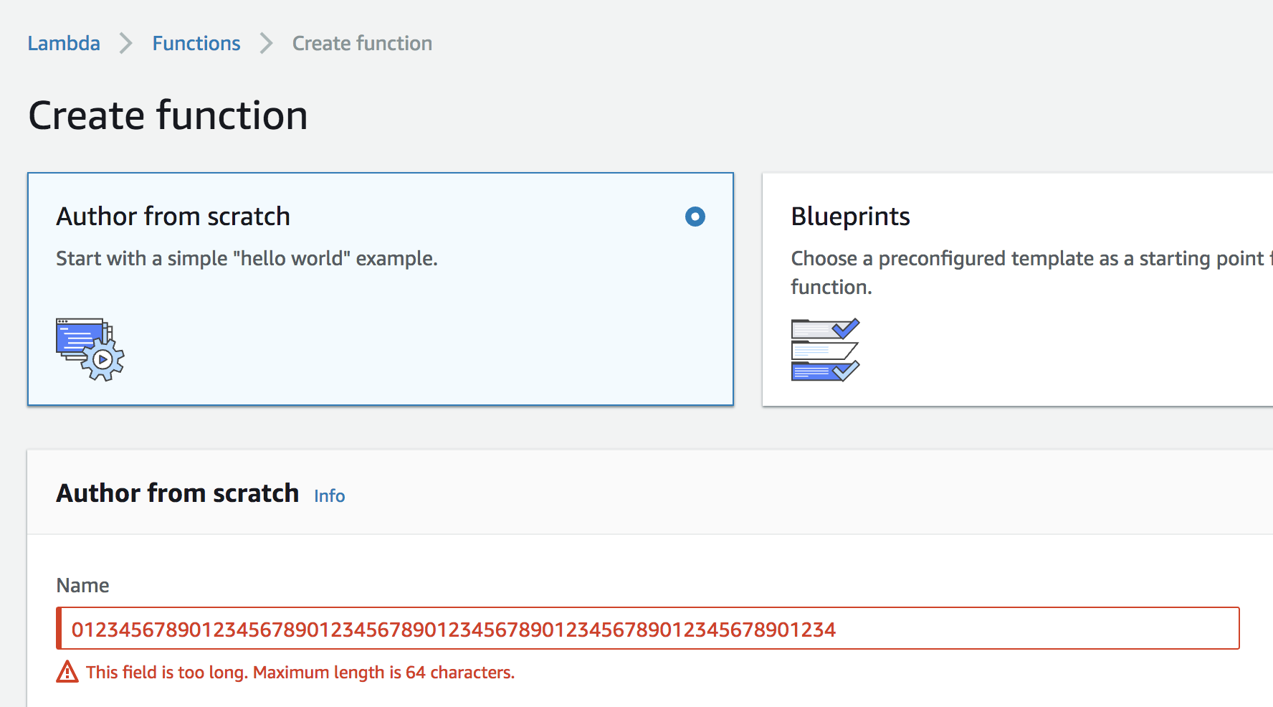The image size is (1273, 707).
Task: Select the Author from scratch radio button
Action: (x=694, y=217)
